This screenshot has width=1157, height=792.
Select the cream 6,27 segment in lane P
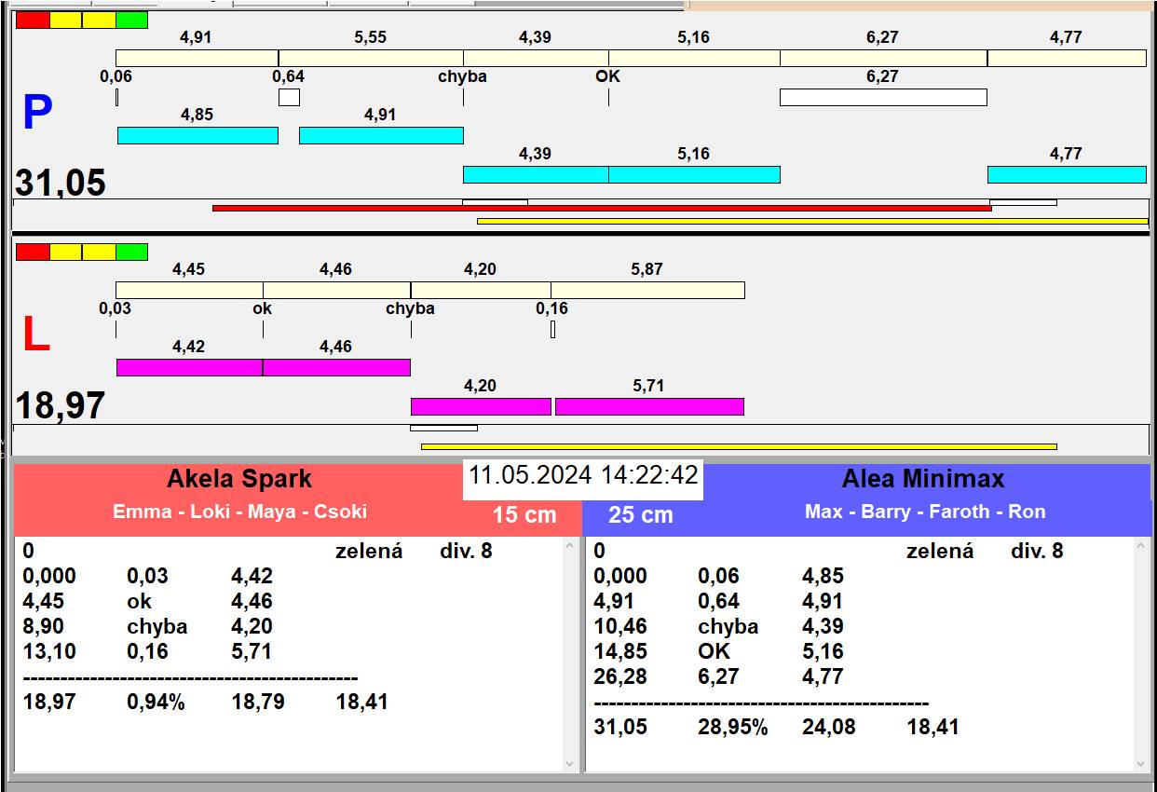(883, 58)
